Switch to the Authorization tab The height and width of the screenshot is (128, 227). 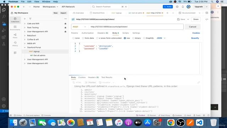[88, 33]
